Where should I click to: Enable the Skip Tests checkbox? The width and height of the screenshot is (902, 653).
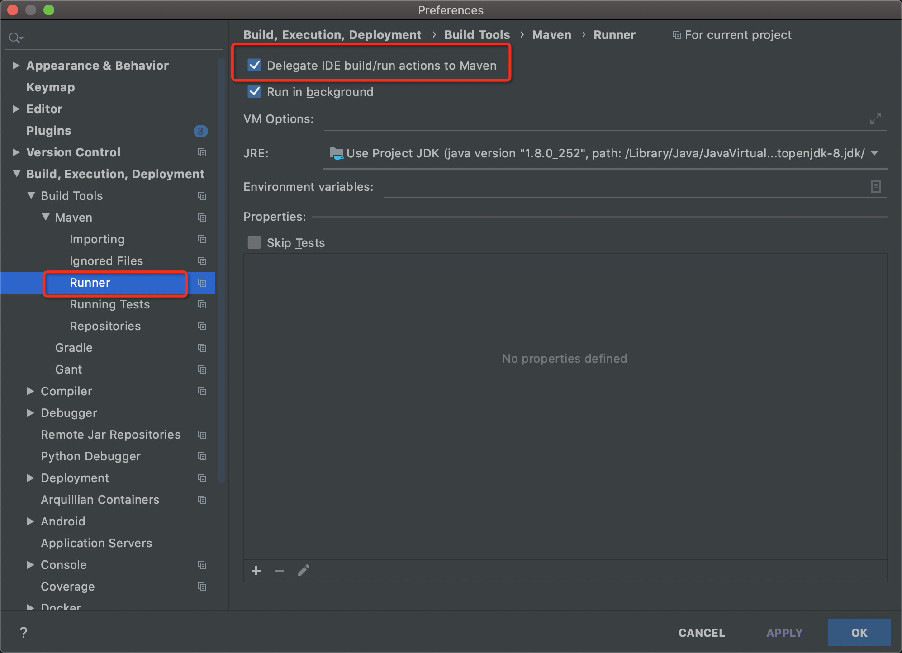[254, 242]
